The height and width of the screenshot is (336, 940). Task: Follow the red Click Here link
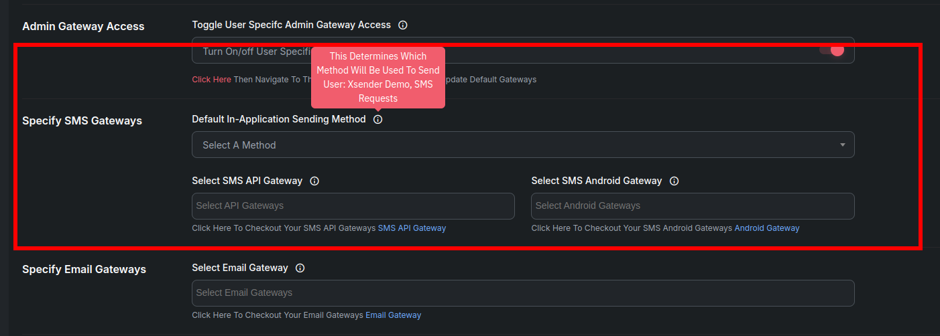pyautogui.click(x=211, y=79)
